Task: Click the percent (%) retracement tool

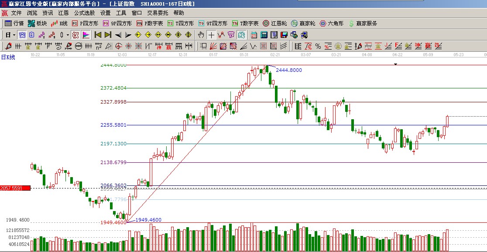Action: [x=318, y=46]
